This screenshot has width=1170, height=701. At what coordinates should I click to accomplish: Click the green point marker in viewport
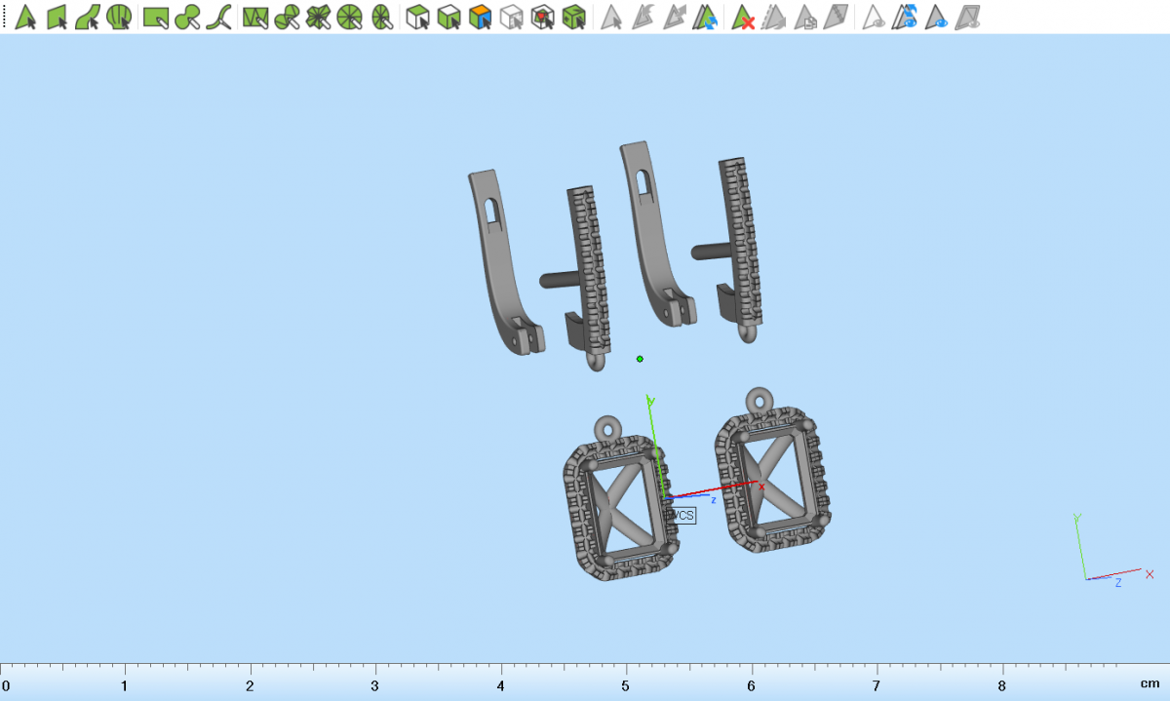coord(640,359)
